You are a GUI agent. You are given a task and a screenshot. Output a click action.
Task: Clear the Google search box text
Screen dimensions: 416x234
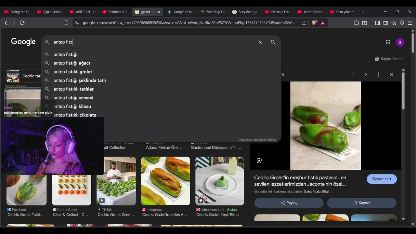260,42
